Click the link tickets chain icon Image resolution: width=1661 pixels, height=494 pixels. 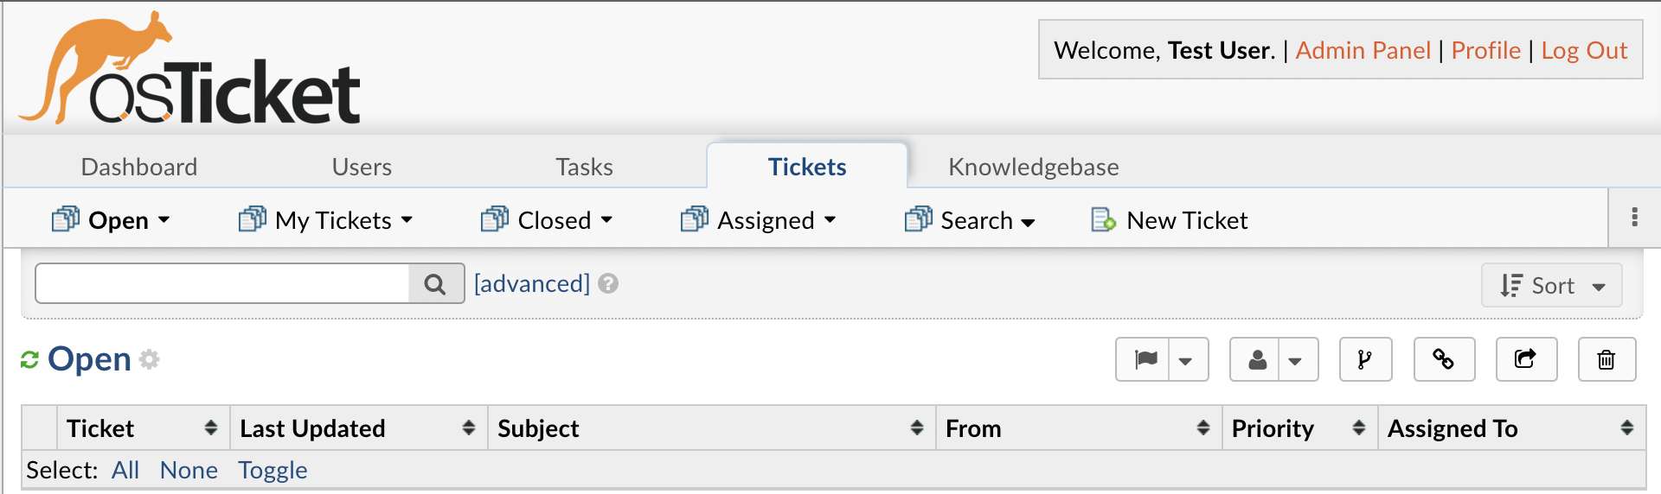[1443, 359]
